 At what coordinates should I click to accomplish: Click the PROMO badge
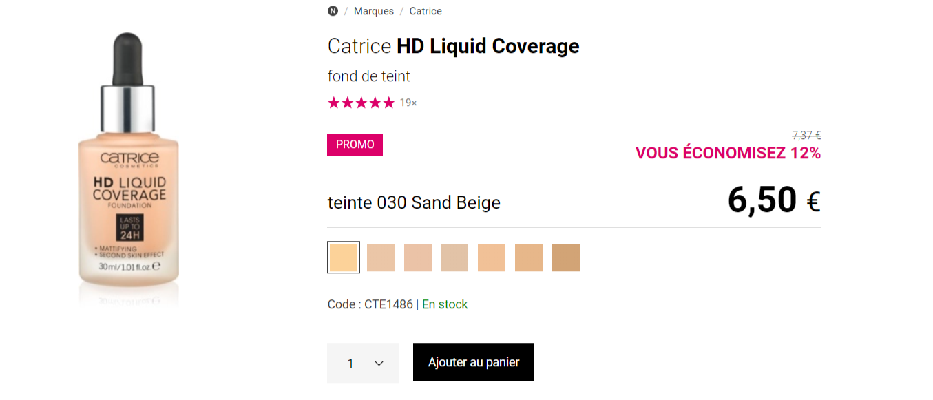pyautogui.click(x=355, y=145)
